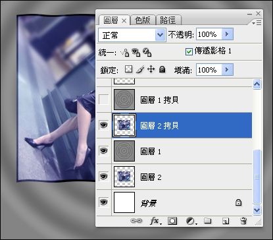Click the 背景 white thumbnail
Screen dimensions: 273x240
[x=124, y=202]
